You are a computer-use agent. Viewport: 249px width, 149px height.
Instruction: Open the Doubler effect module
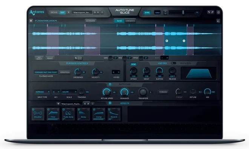[x=38, y=114]
